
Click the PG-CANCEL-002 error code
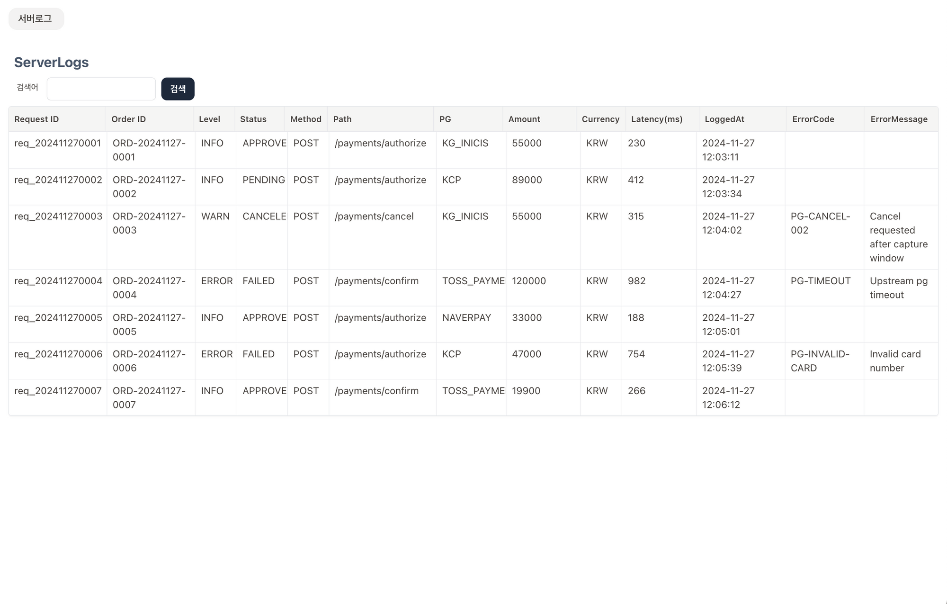[820, 223]
